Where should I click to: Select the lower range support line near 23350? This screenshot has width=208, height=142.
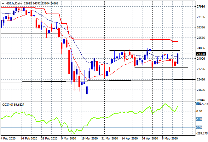point(161,67)
